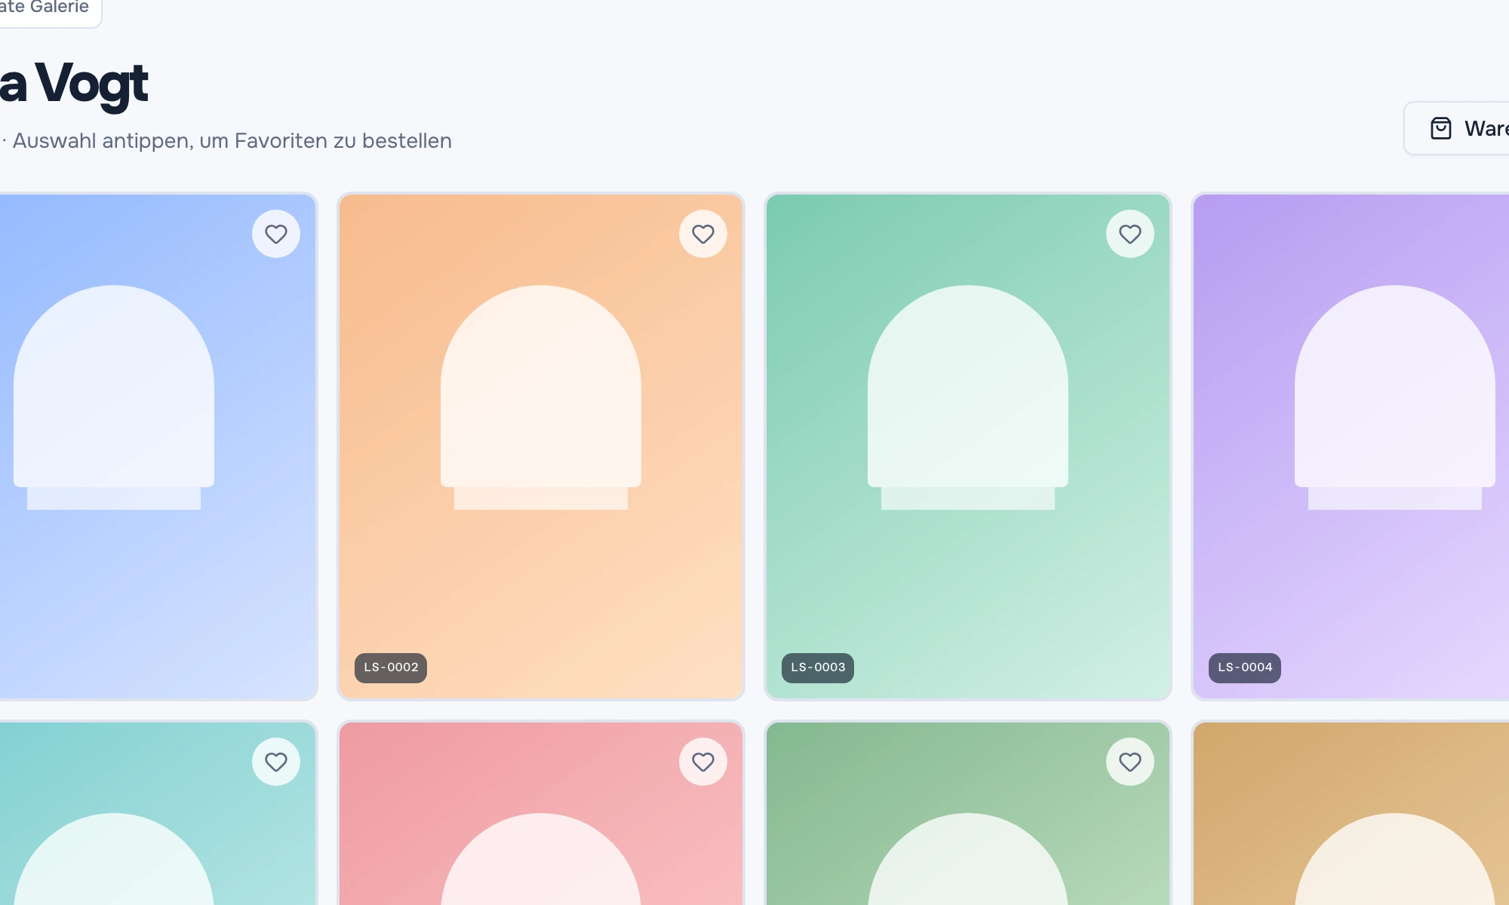Favorite the blue photo card with its heart
The height and width of the screenshot is (905, 1509).
click(276, 234)
